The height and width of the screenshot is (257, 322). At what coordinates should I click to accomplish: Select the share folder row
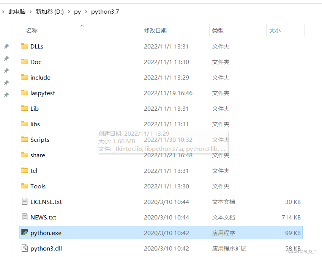(38, 155)
